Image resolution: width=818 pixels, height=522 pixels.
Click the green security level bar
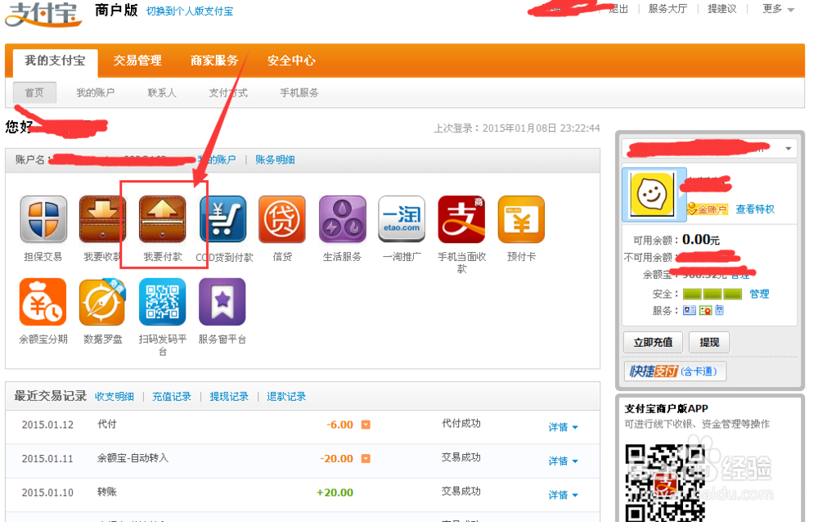click(712, 294)
